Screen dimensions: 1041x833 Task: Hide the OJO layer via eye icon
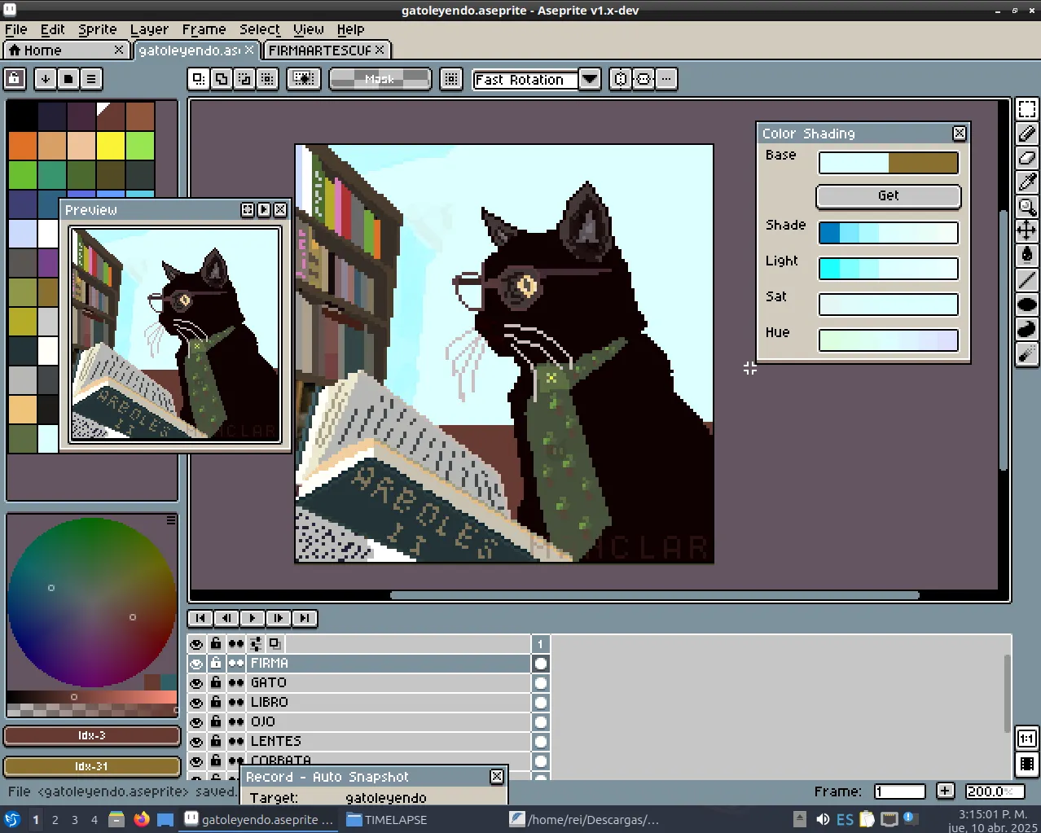pos(196,722)
